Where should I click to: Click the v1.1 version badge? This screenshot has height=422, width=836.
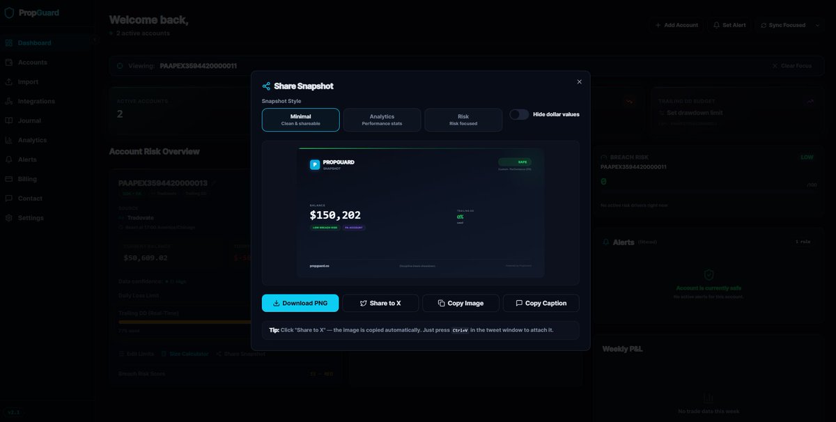[x=14, y=412]
